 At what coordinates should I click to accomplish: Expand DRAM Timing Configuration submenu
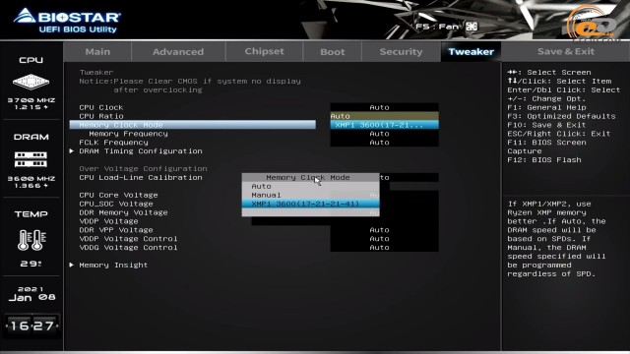pos(140,151)
